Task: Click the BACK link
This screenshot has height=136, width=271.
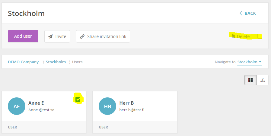Action: [248, 13]
